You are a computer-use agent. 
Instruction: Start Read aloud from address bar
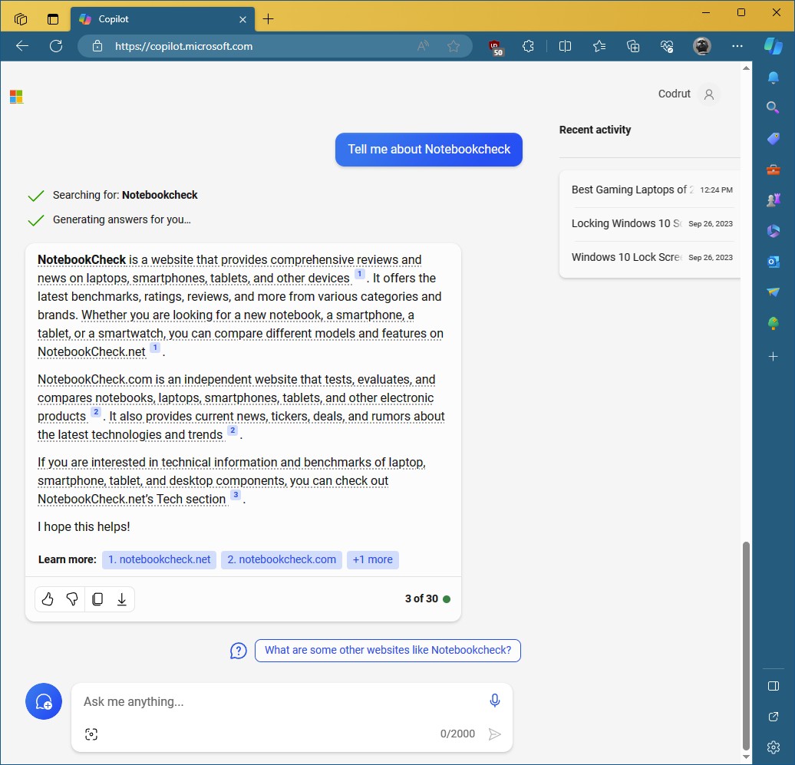(x=423, y=46)
